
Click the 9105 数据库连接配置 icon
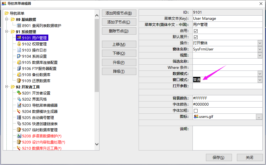(x=19, y=62)
